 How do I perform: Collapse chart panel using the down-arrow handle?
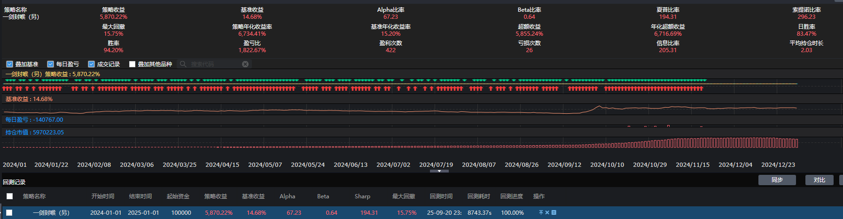(439, 171)
